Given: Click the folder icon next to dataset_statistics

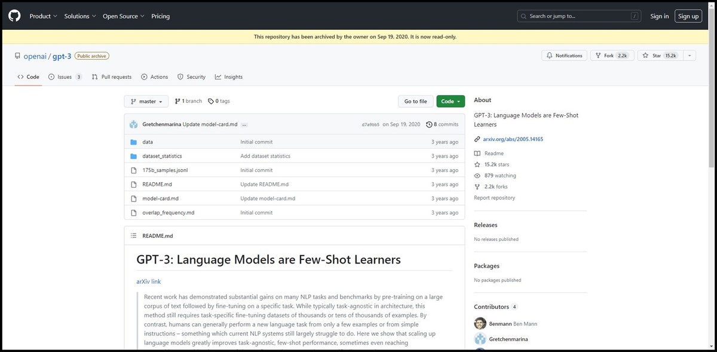Looking at the screenshot, I should pyautogui.click(x=134, y=156).
